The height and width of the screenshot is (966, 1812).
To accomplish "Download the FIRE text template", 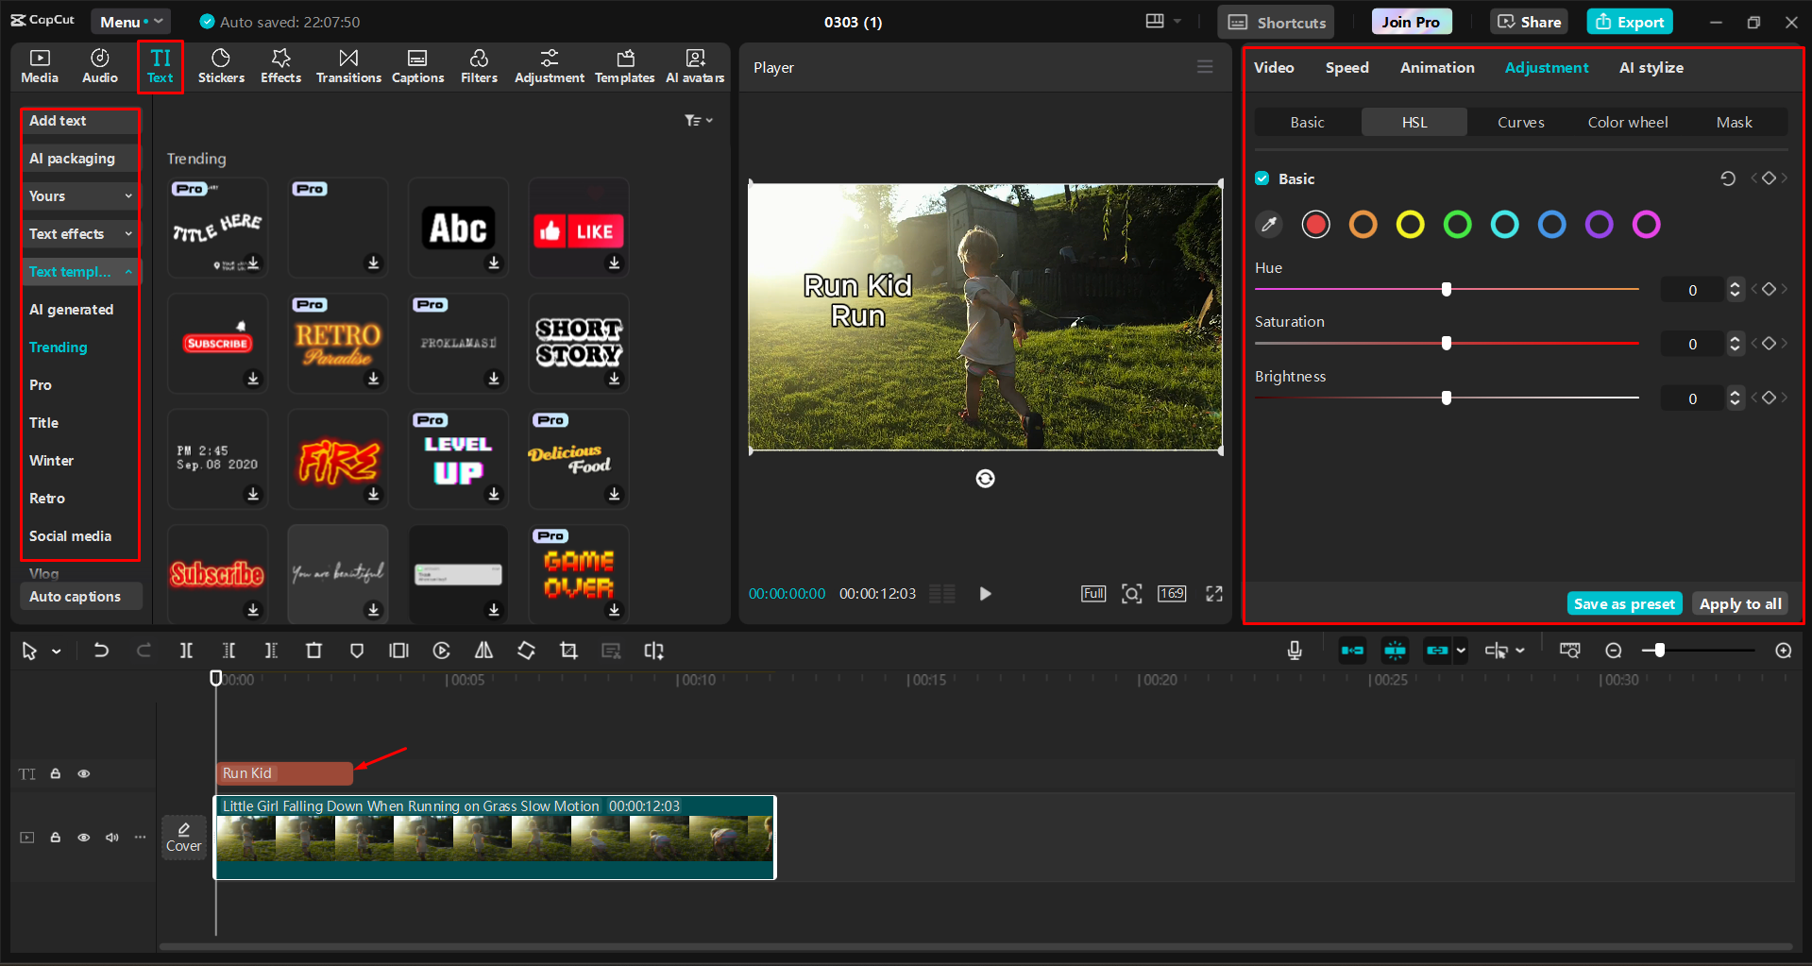I will [373, 495].
